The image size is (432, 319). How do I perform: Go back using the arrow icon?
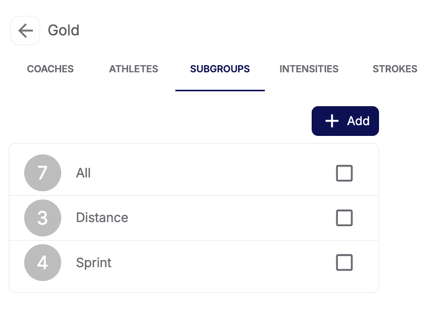25,31
